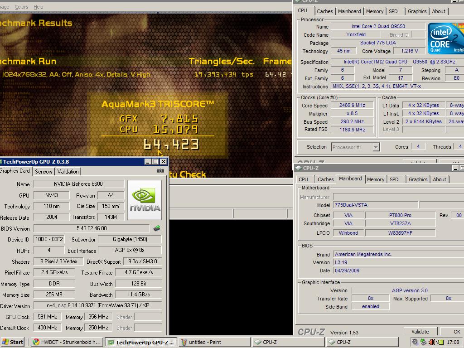Click first CPU-Z taskbar button

(x=288, y=342)
